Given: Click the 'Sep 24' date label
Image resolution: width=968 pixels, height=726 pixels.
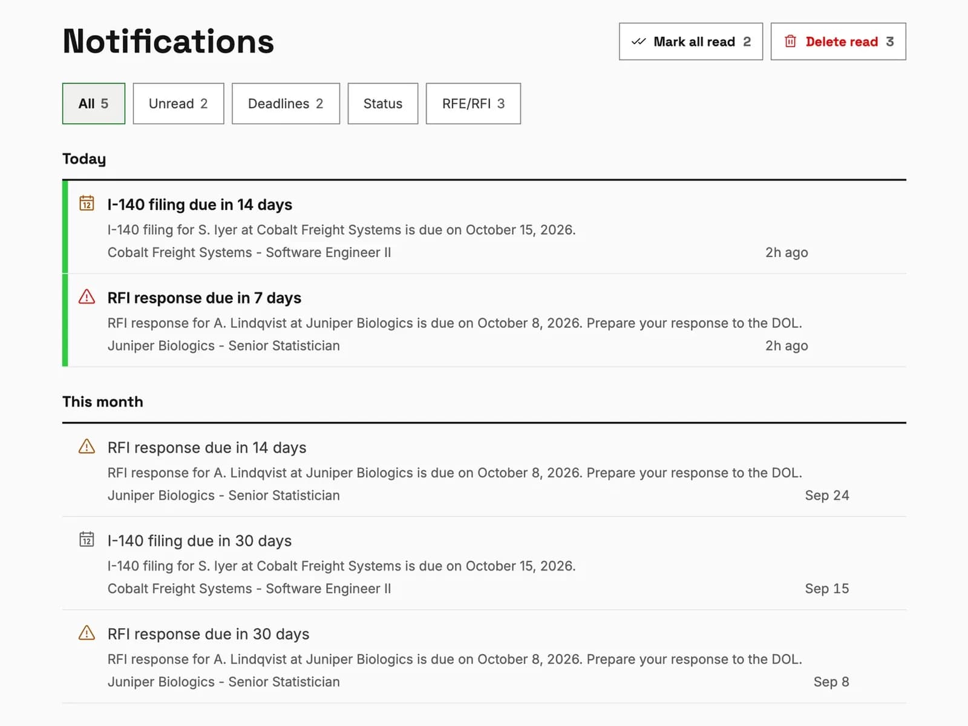Looking at the screenshot, I should [827, 495].
